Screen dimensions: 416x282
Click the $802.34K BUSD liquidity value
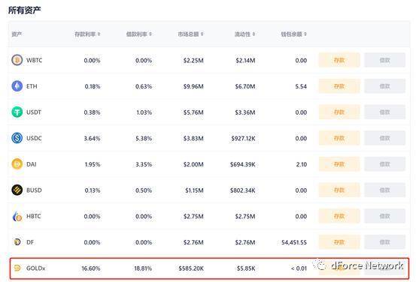pyautogui.click(x=243, y=190)
